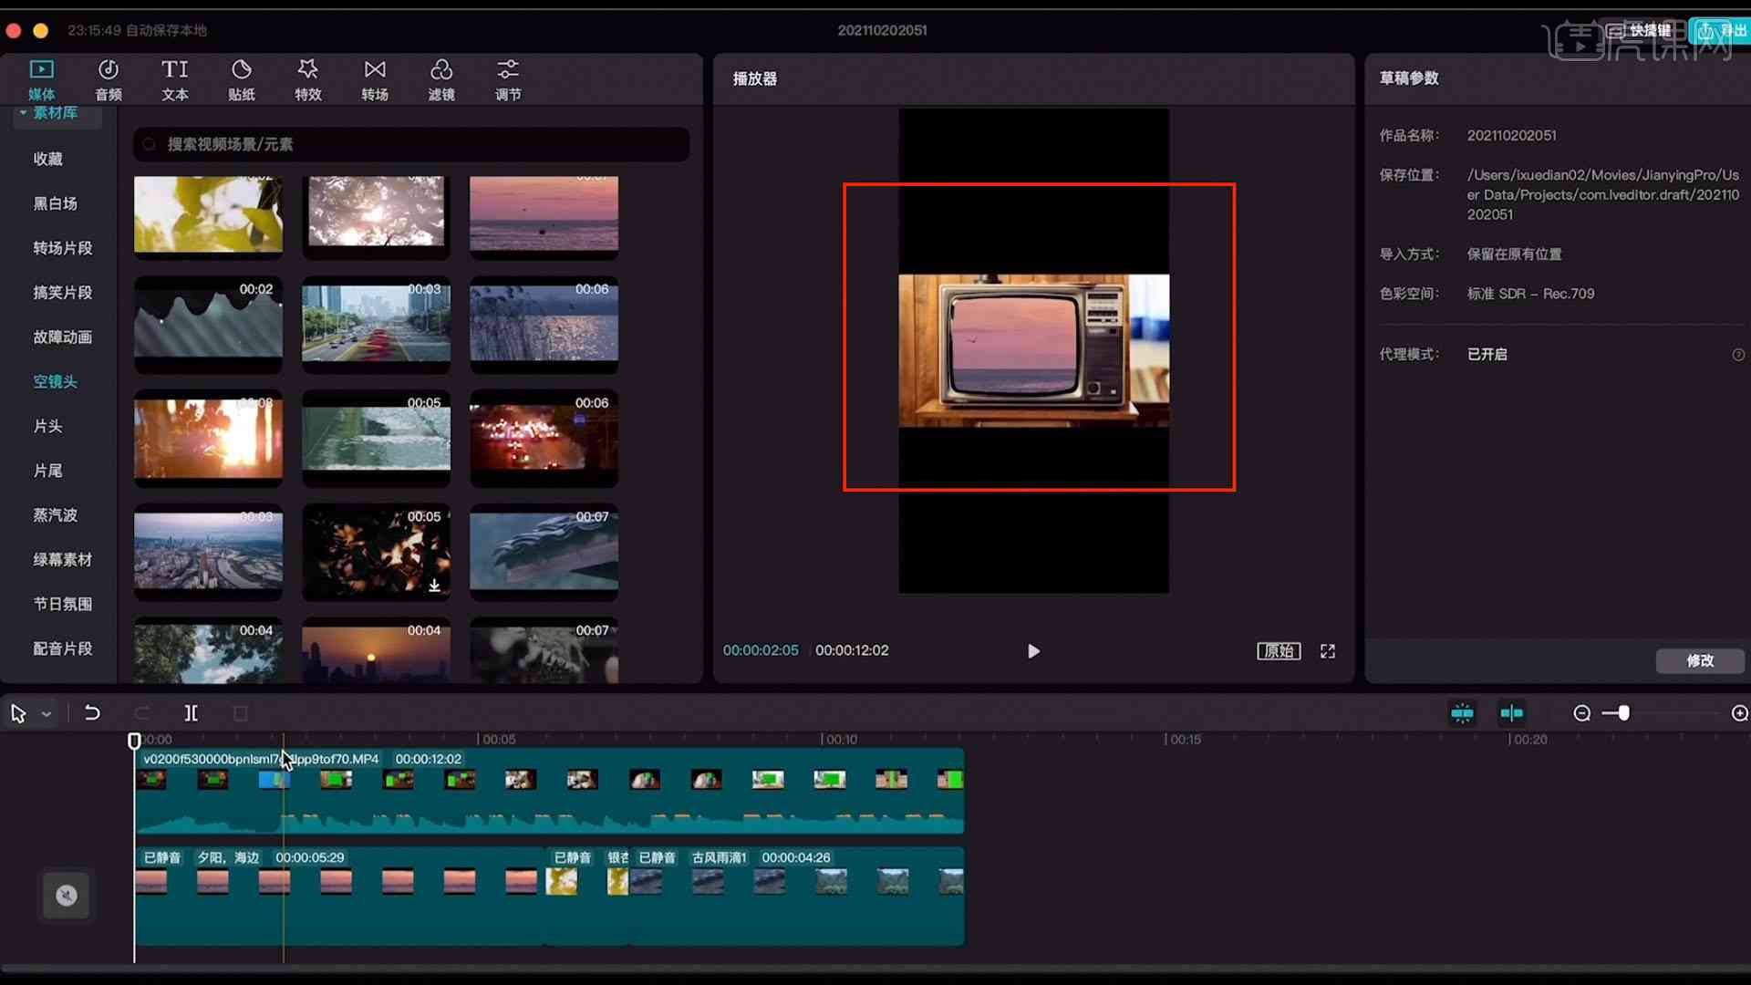
Task: Click the 导出 export button
Action: (1722, 30)
